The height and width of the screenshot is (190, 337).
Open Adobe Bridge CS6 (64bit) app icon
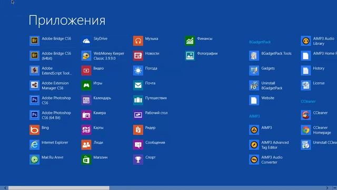[x=34, y=55]
